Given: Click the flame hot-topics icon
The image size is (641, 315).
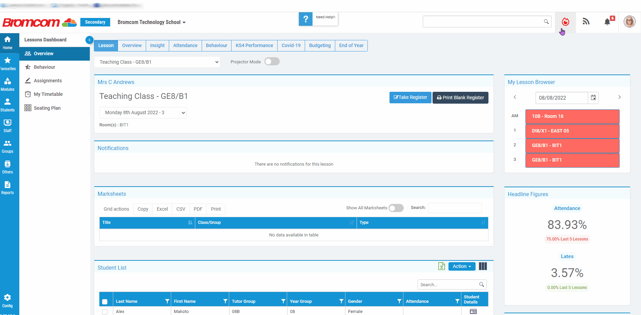Looking at the screenshot, I should tap(565, 22).
